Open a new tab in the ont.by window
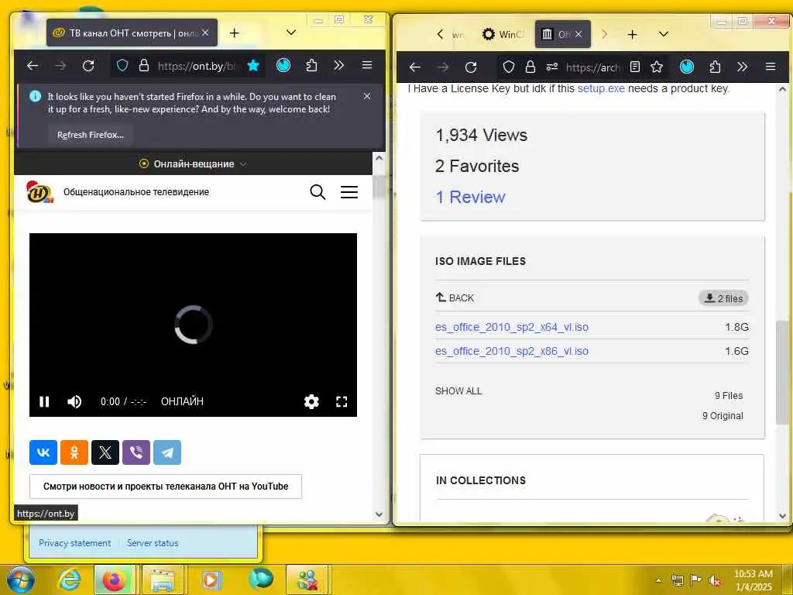Viewport: 793px width, 595px height. pos(234,33)
